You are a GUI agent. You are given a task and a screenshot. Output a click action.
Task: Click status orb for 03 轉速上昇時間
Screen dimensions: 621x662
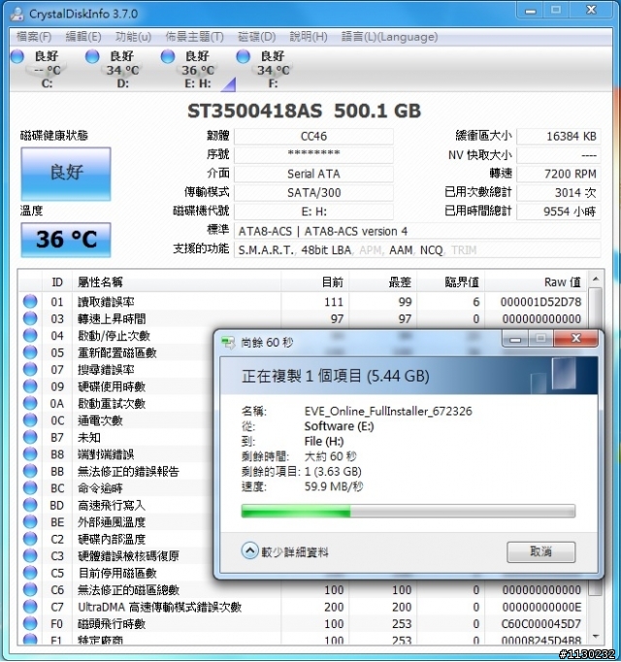(30, 318)
